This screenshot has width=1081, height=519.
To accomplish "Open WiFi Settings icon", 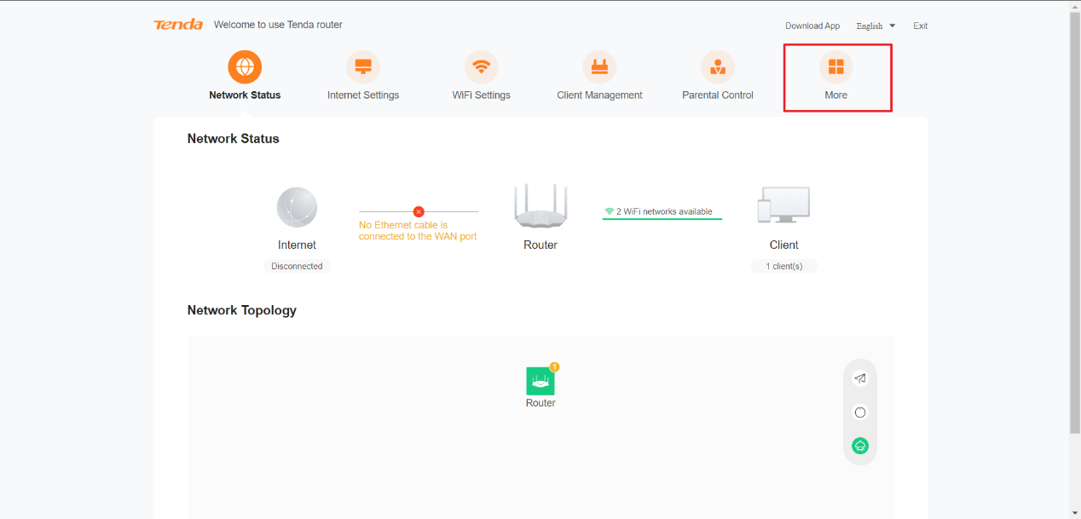I will click(482, 67).
